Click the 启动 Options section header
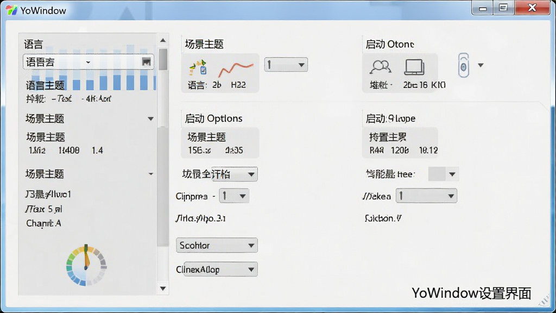This screenshot has width=556, height=313. 213,118
